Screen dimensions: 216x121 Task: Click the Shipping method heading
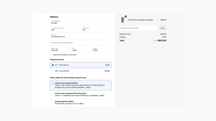tap(57, 59)
